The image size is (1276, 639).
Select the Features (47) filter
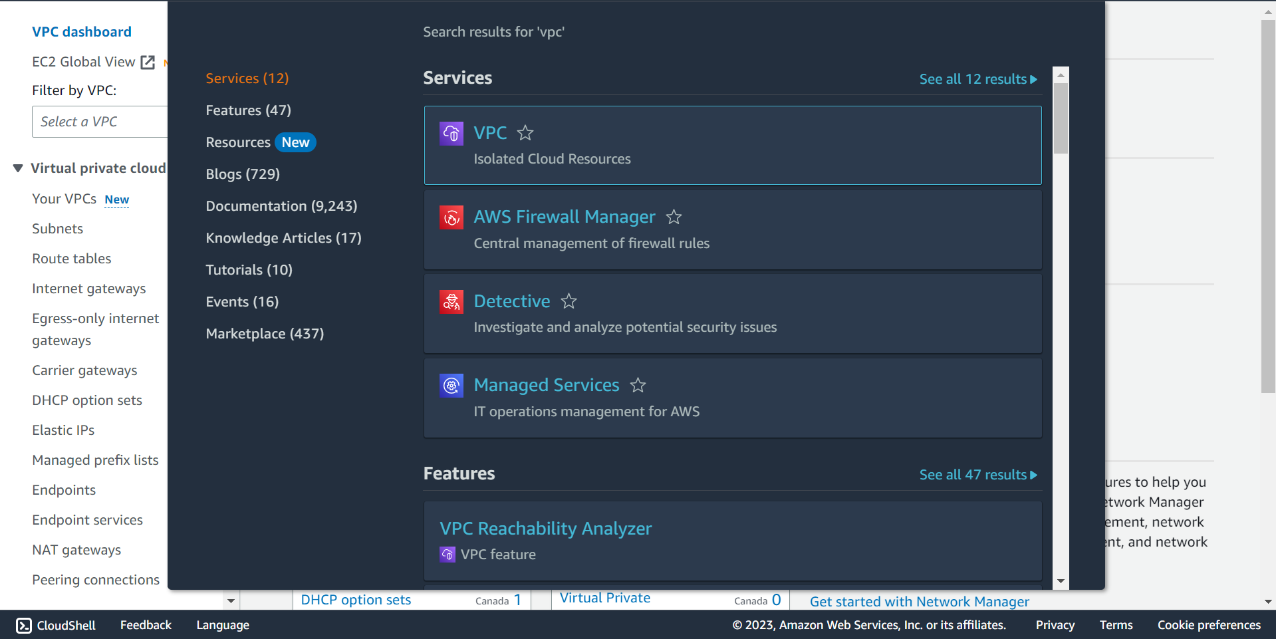pos(248,110)
